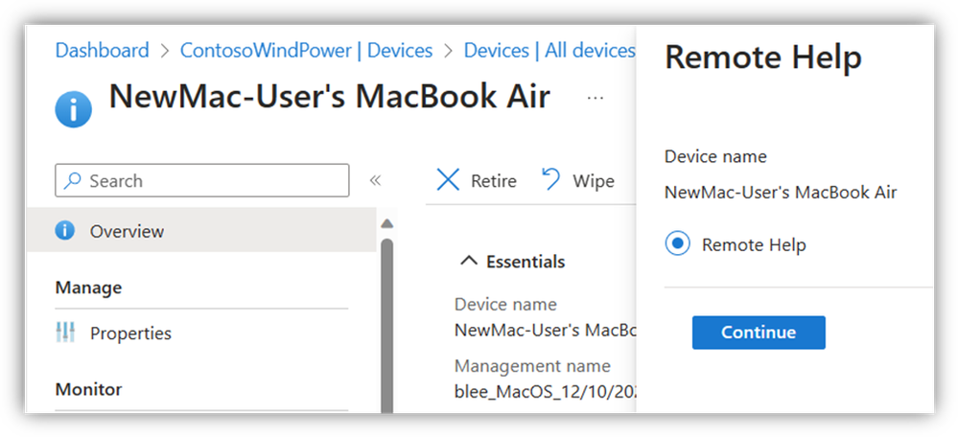Viewport: 958px width, 437px height.
Task: Collapse the sidebar with double chevron
Action: 375,180
